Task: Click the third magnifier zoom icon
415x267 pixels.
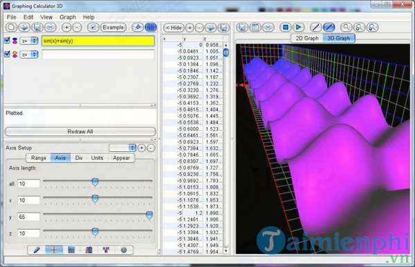Action: (x=372, y=27)
